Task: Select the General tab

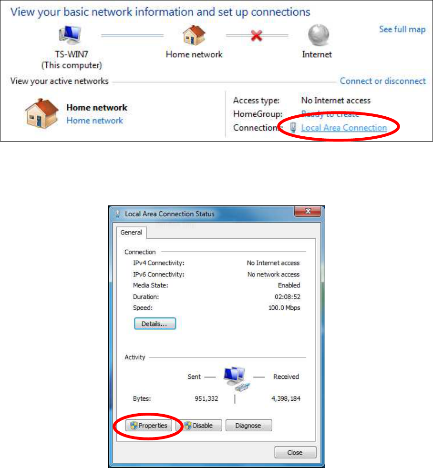Action: click(131, 233)
